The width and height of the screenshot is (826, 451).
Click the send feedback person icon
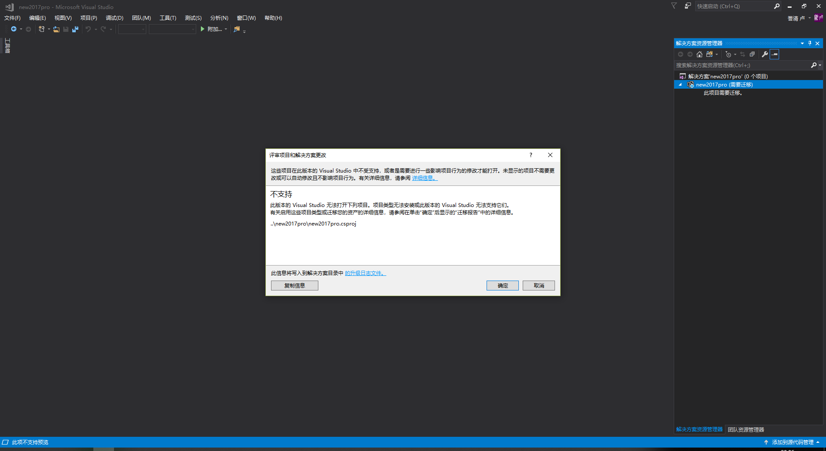[688, 6]
